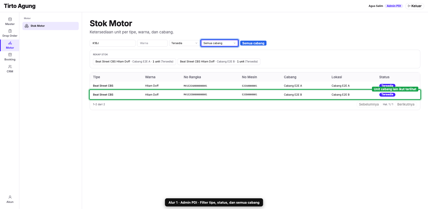Click the K1BJ type filter field
Screen dimensions: 428x209
click(x=113, y=43)
